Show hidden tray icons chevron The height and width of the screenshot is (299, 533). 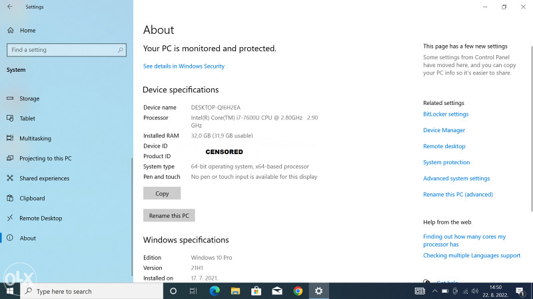(434, 291)
